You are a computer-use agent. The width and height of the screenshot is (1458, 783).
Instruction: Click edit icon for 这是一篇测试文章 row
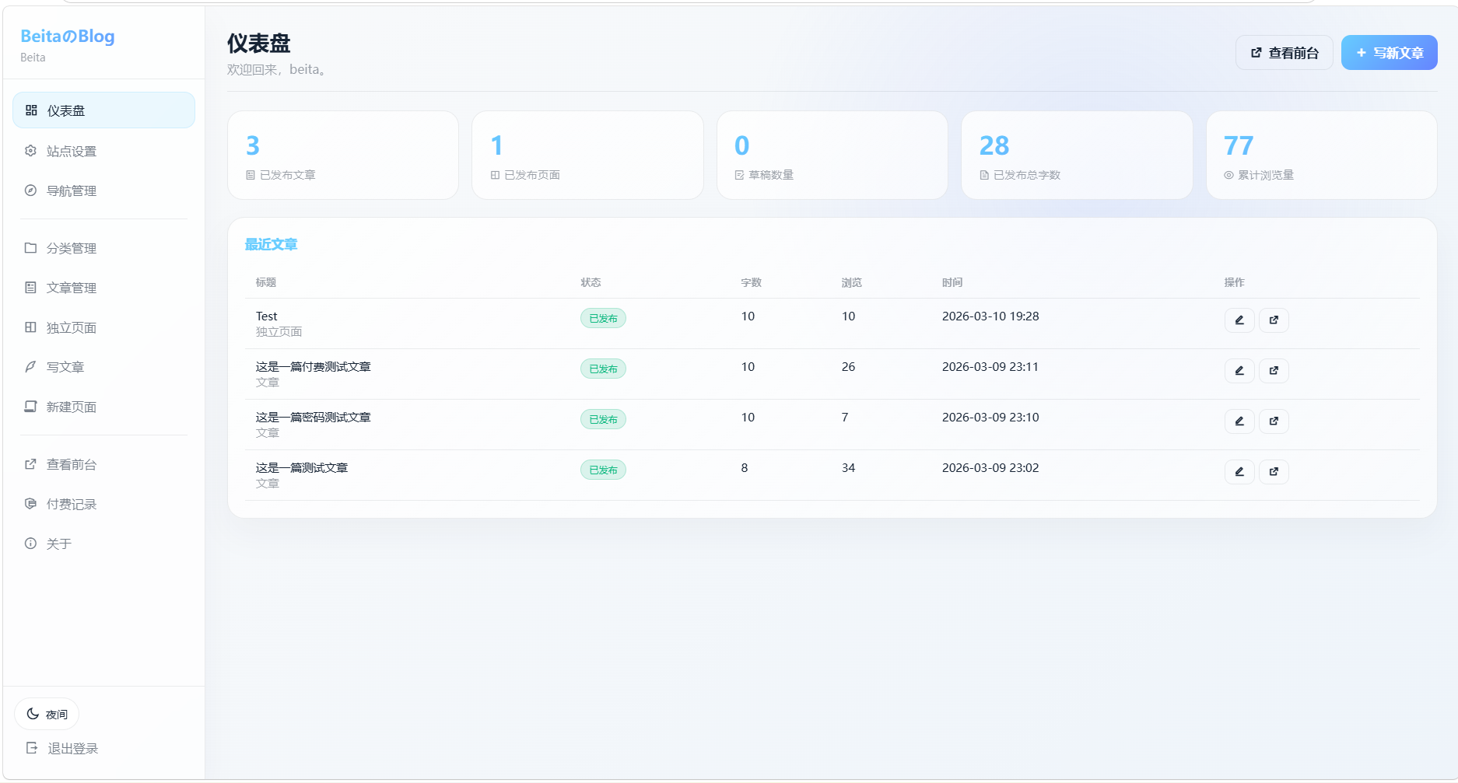pyautogui.click(x=1239, y=472)
